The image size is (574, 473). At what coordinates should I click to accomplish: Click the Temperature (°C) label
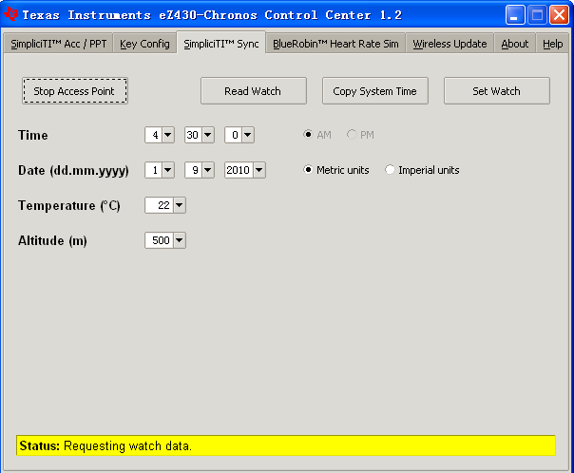pos(69,205)
